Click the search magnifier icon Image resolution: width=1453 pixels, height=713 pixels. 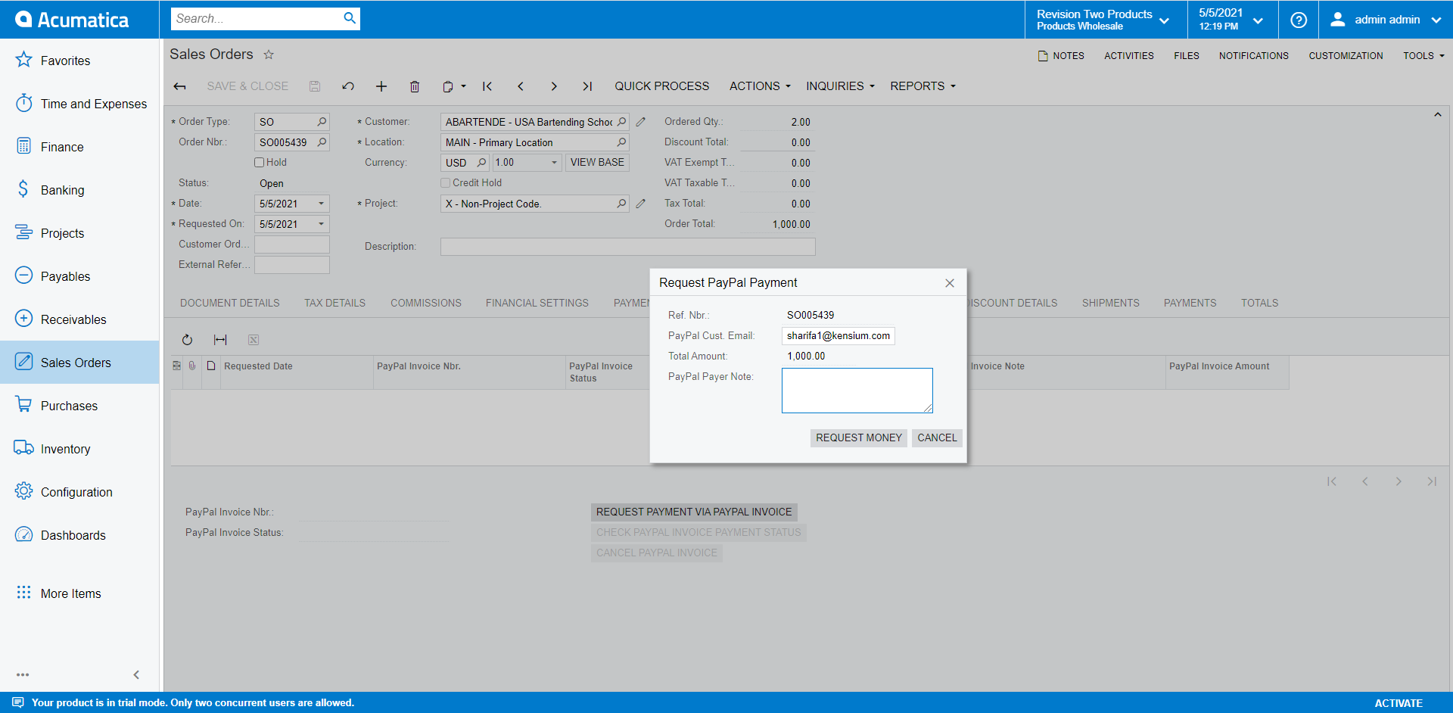[349, 18]
